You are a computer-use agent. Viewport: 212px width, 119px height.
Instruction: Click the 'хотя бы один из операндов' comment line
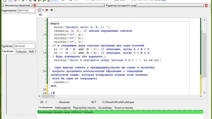(x=75, y=78)
